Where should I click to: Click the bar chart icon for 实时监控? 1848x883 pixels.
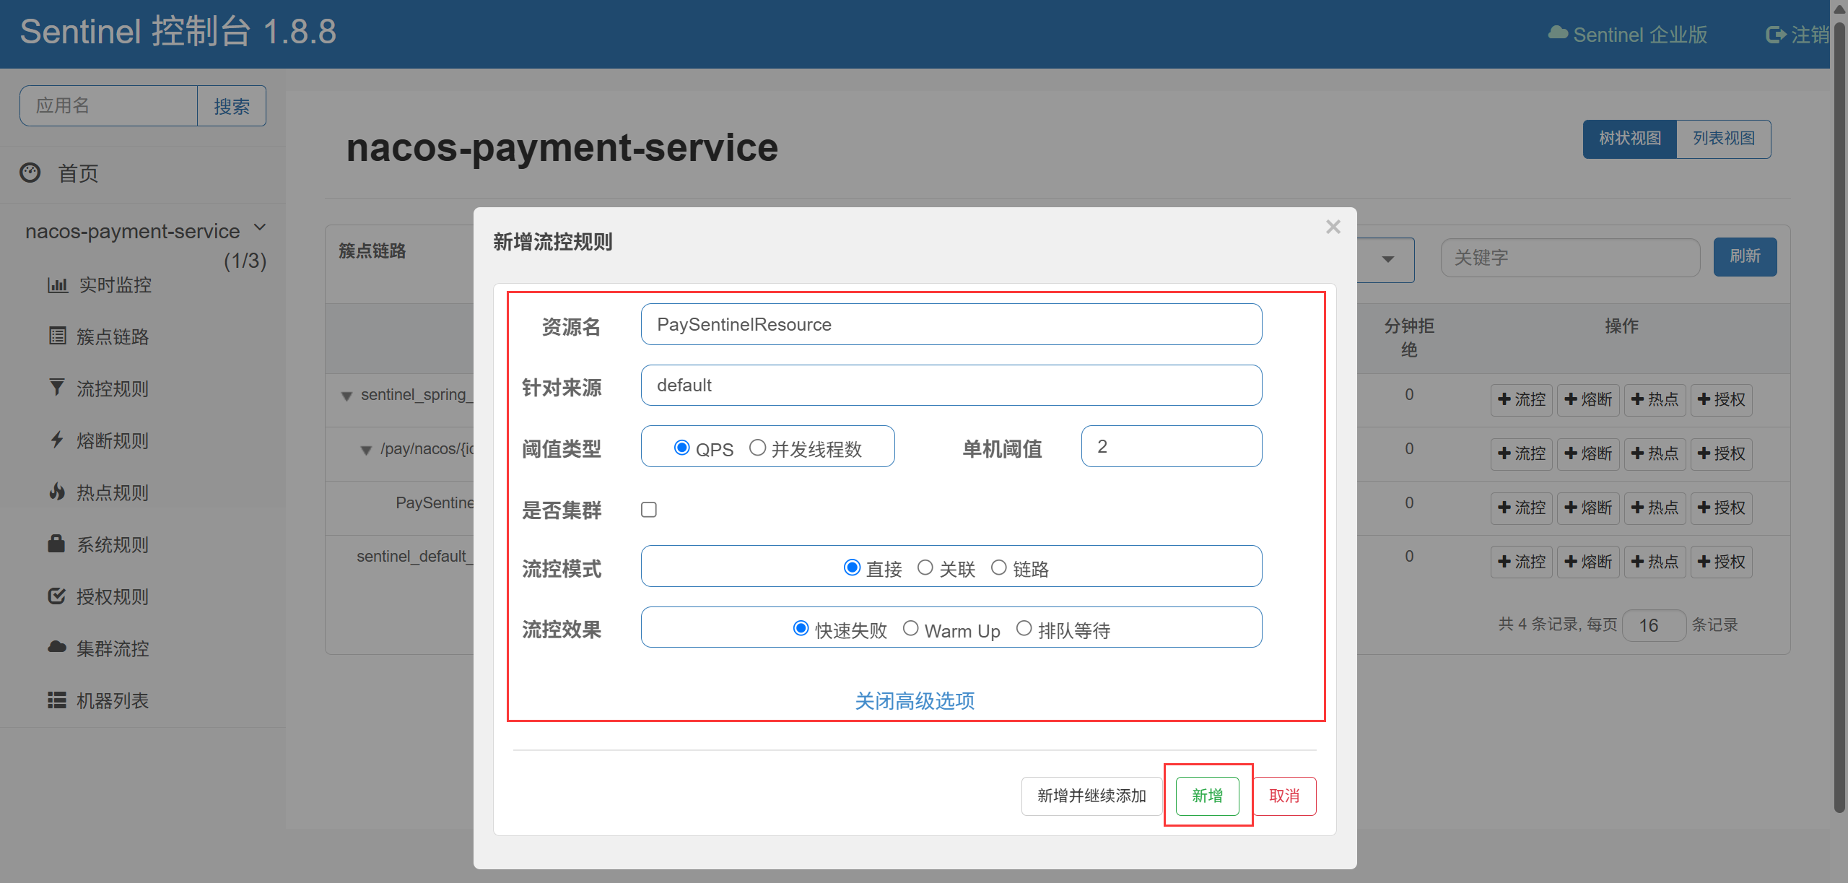[x=58, y=284]
